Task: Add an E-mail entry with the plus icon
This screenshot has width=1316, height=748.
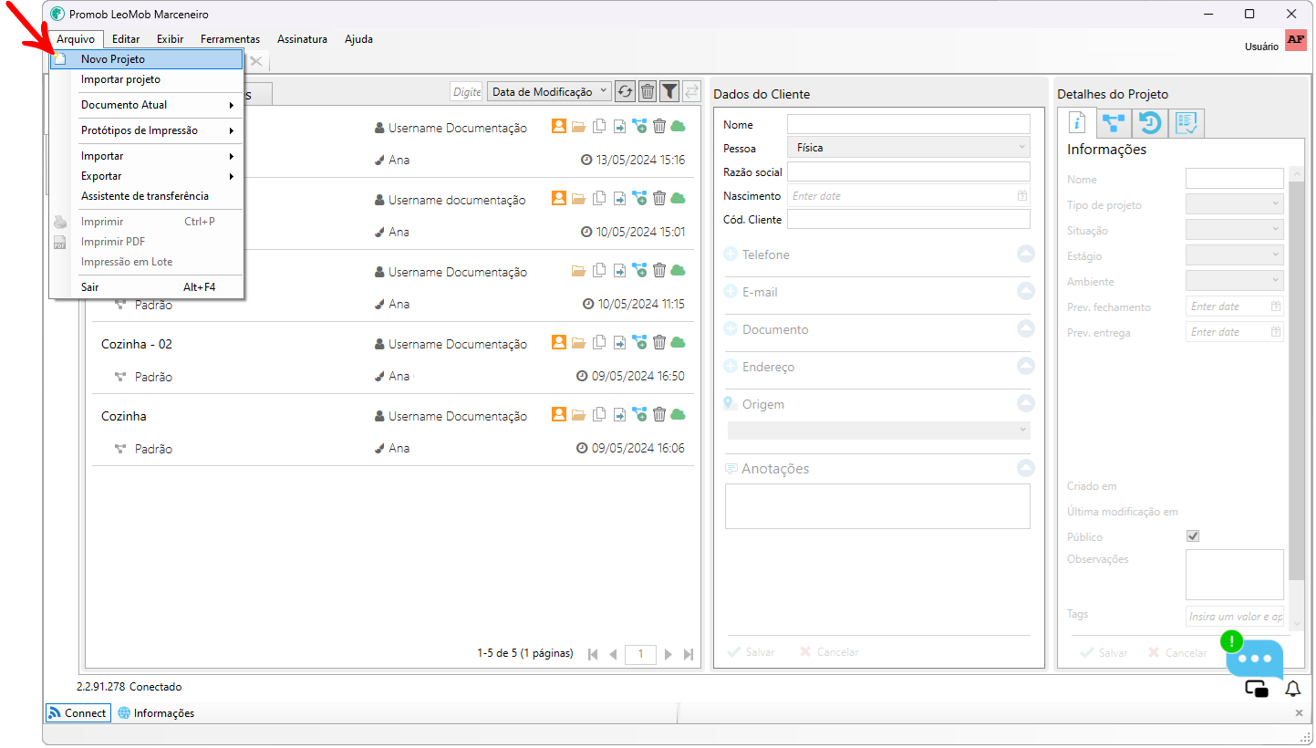Action: click(731, 292)
